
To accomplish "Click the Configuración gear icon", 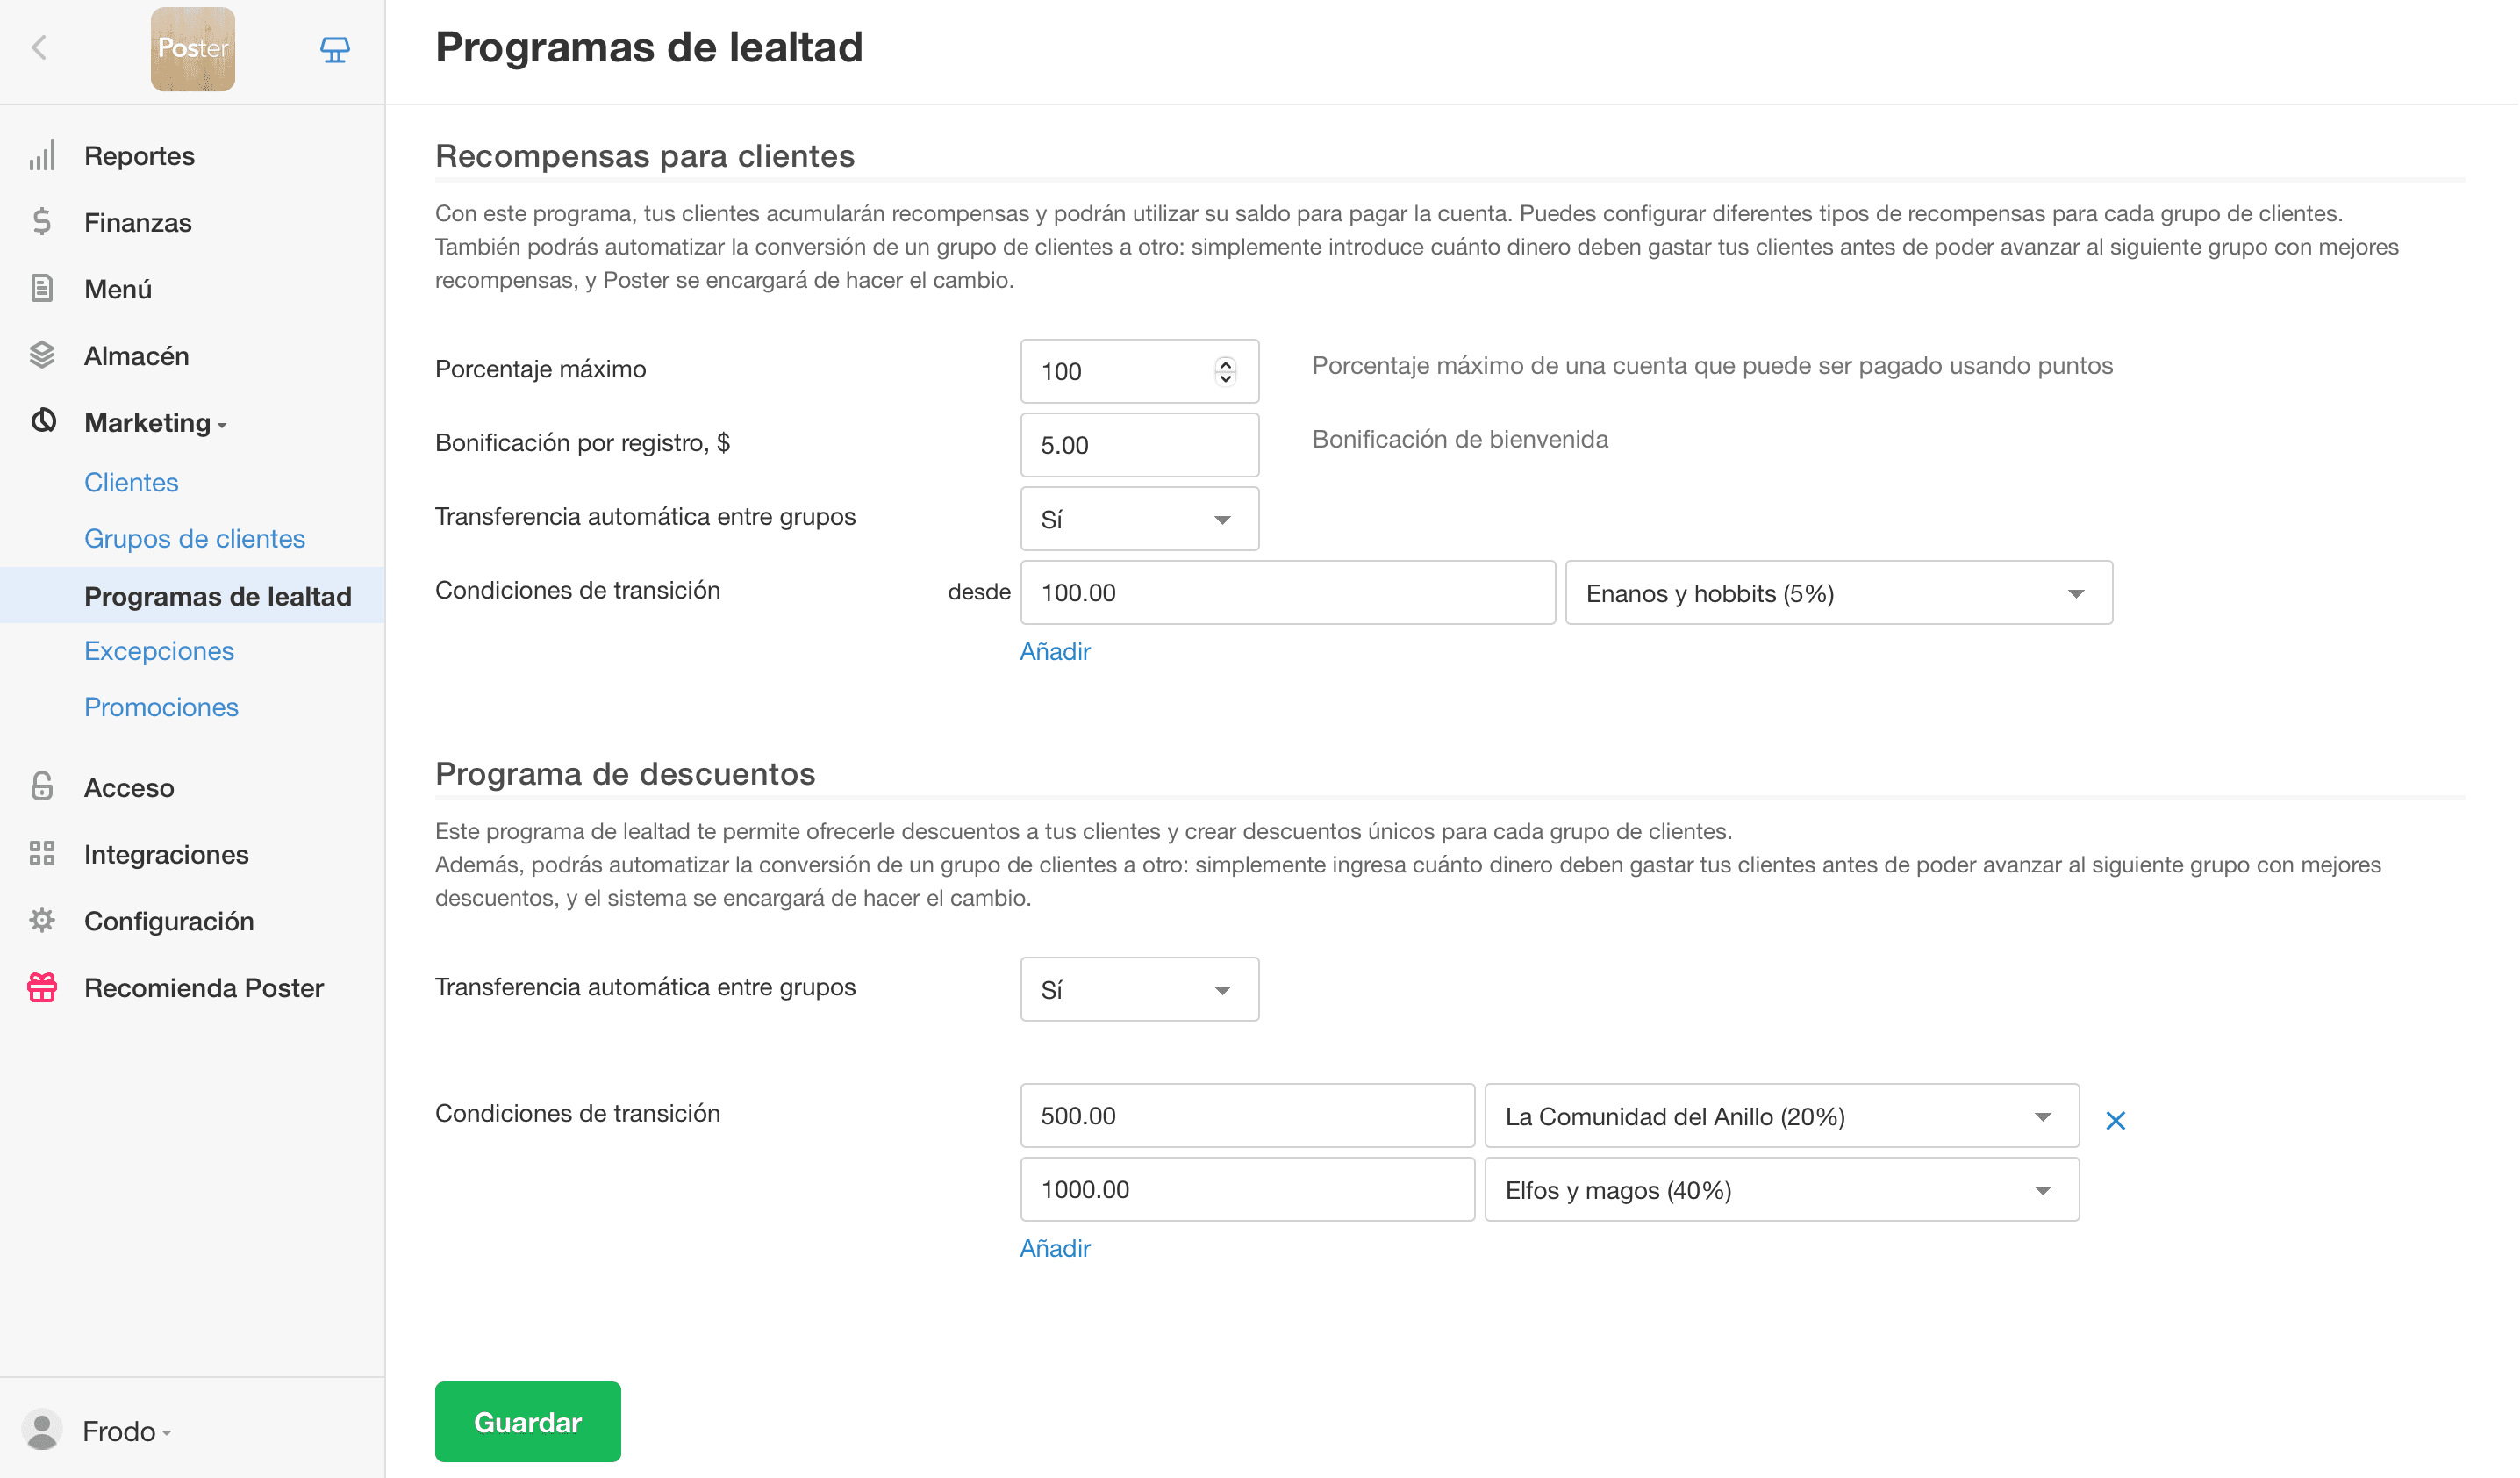I will 42,920.
